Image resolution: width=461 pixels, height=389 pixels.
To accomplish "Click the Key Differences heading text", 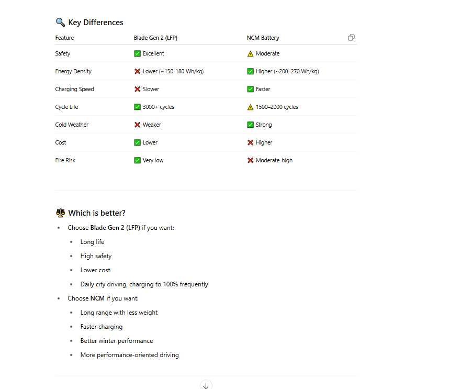I will click(x=96, y=23).
